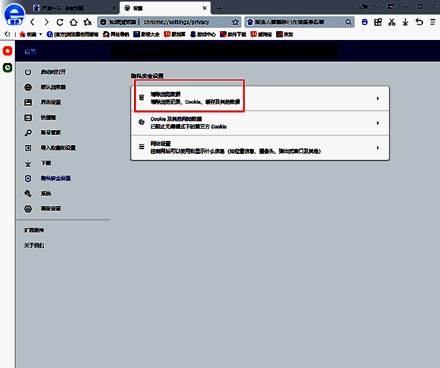Click the browser back arrow button
The height and width of the screenshot is (368, 440).
click(32, 22)
